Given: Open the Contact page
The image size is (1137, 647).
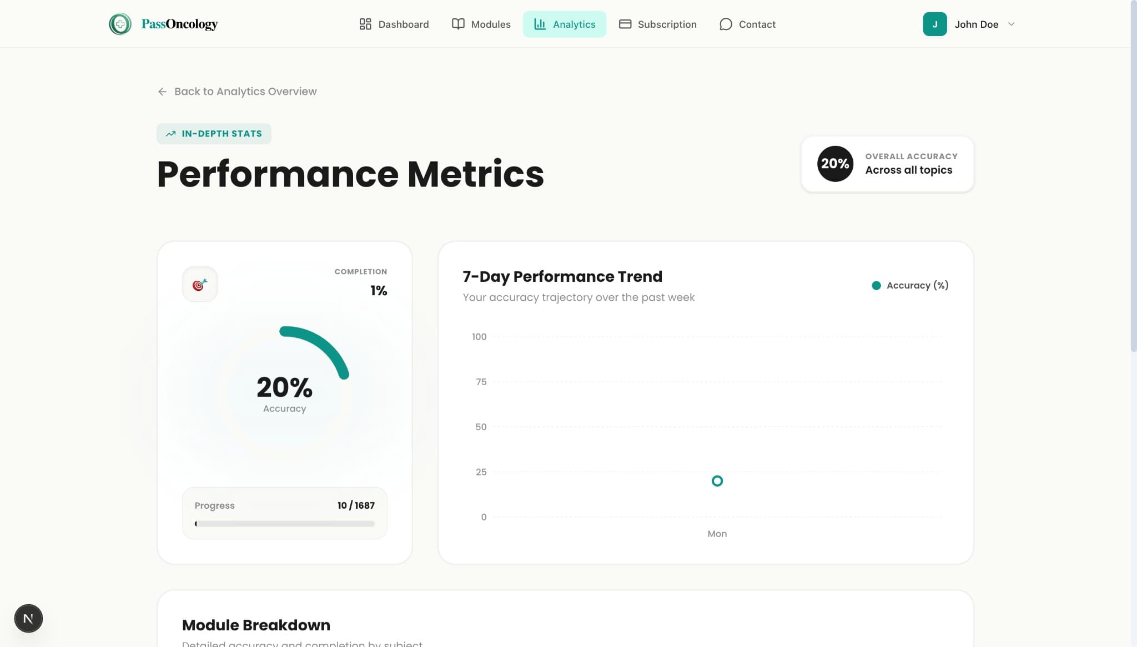Looking at the screenshot, I should click(747, 24).
